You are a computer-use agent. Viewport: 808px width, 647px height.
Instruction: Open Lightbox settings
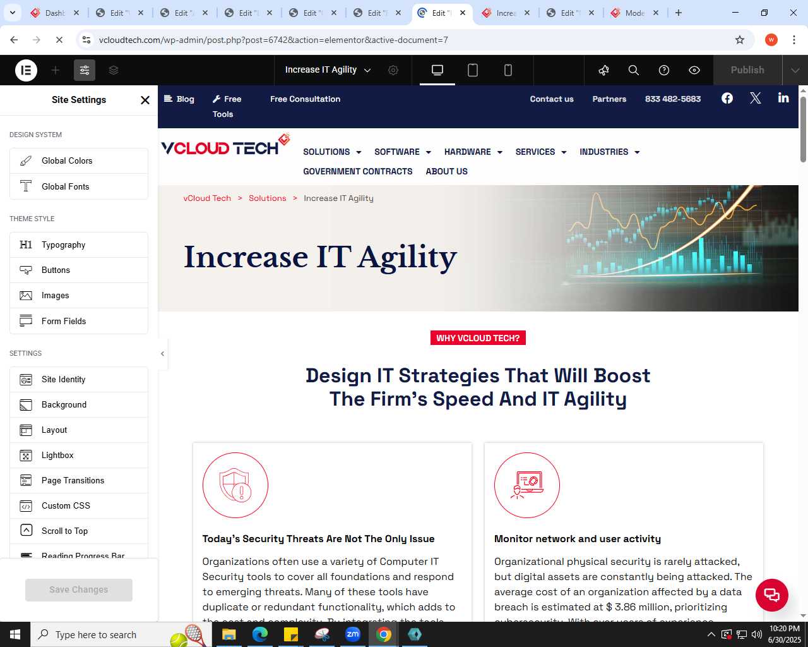pyautogui.click(x=79, y=455)
